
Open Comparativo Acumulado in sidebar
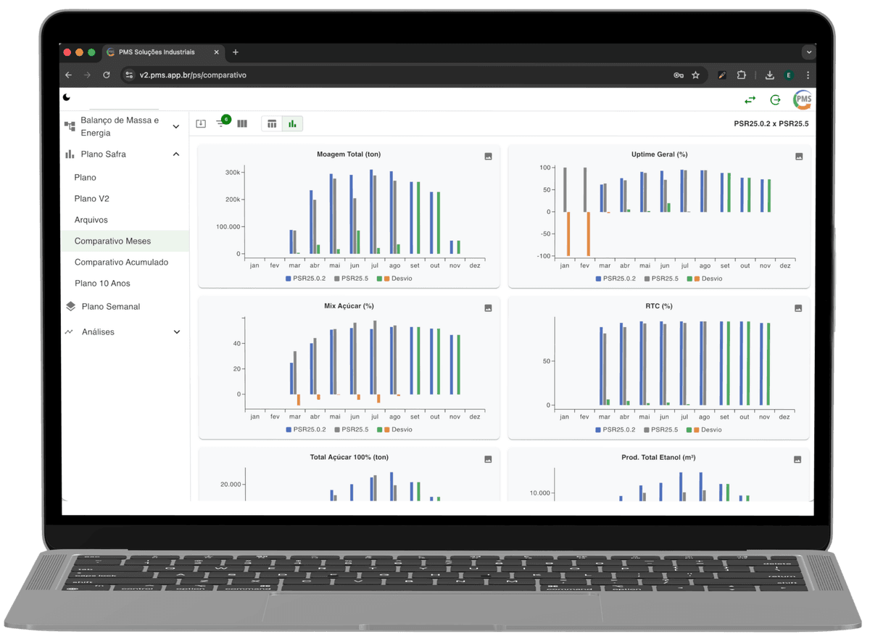click(121, 262)
